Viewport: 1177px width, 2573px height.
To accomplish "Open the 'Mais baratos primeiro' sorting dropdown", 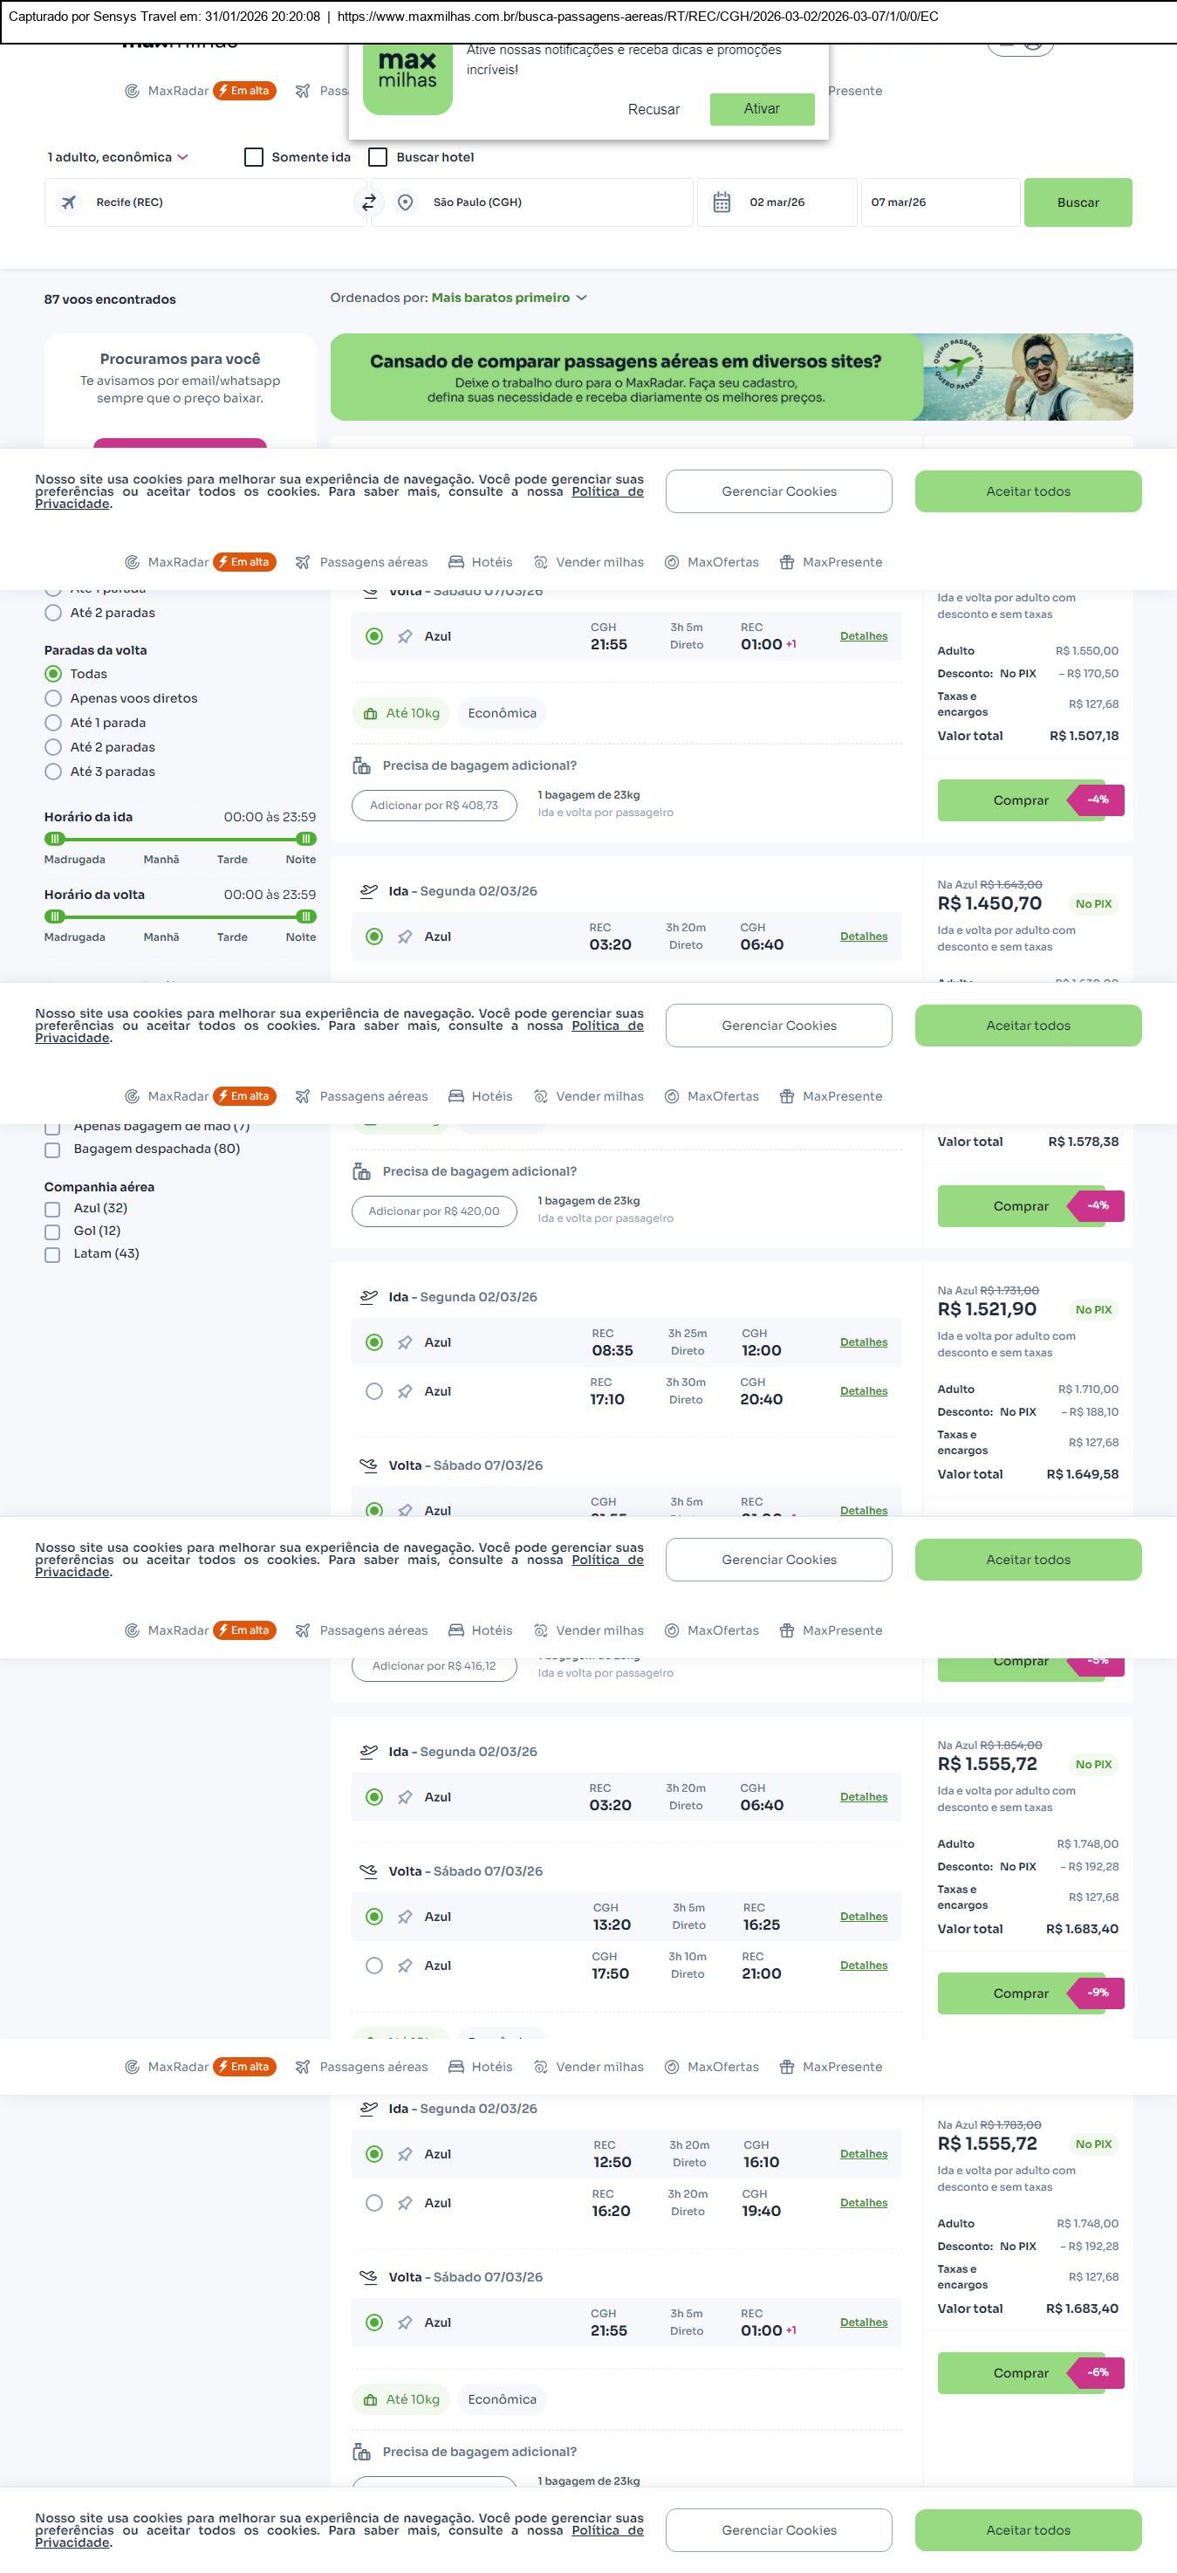I will pos(508,298).
